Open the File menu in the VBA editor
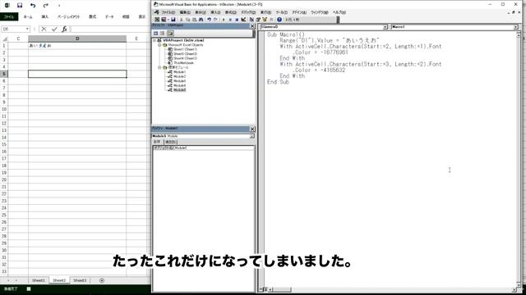This screenshot has width=526, height=295. 168,12
